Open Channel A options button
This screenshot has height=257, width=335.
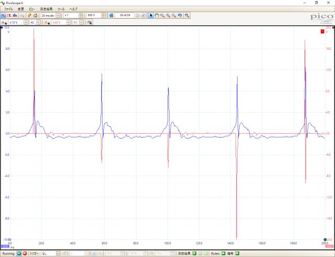point(4,22)
